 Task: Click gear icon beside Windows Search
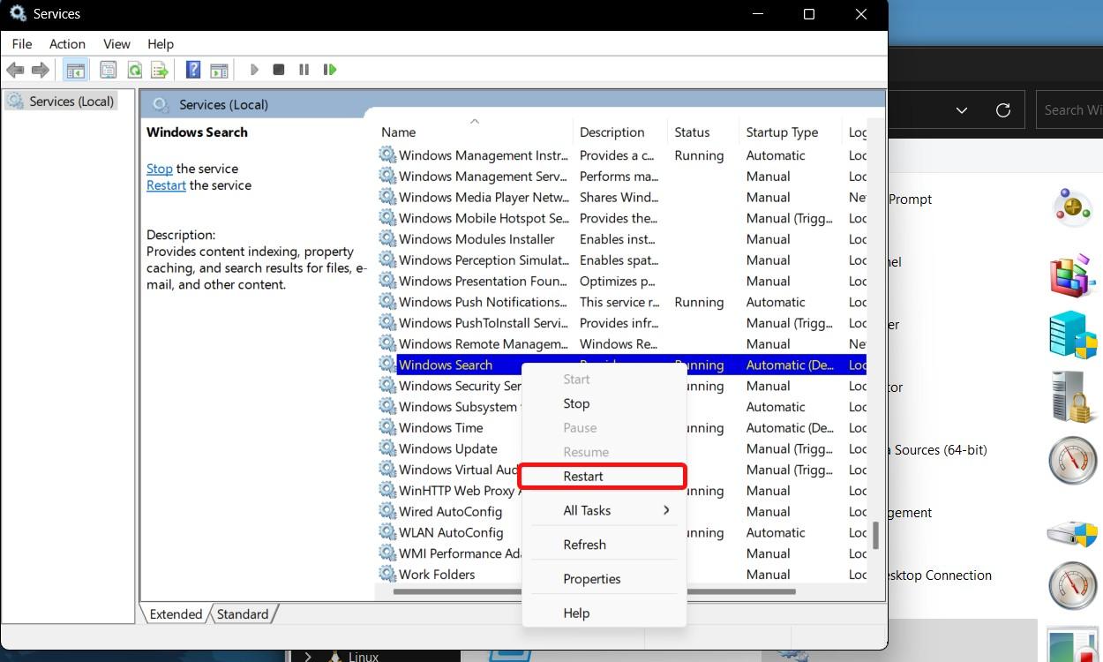point(387,365)
